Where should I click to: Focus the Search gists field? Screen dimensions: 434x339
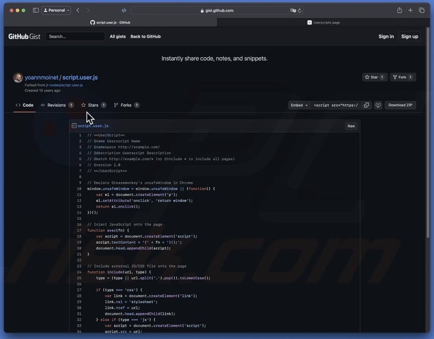click(x=75, y=36)
